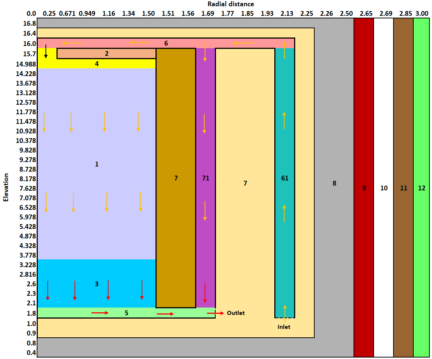Click radial distance value "1.85"
This screenshot has width=432, height=359.
tap(248, 14)
